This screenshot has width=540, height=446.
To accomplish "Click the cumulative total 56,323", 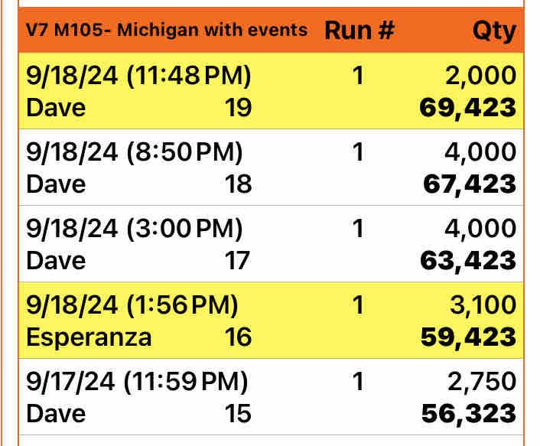I will click(x=468, y=414).
